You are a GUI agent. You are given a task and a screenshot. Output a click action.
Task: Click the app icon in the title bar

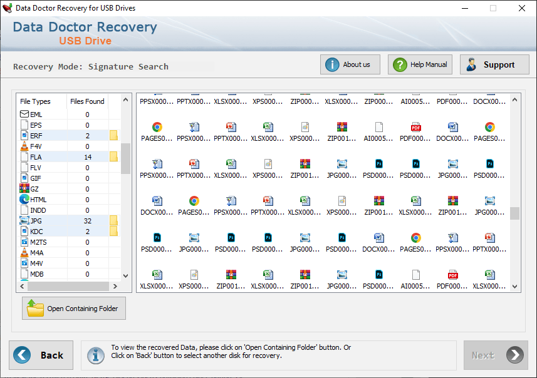click(x=7, y=8)
